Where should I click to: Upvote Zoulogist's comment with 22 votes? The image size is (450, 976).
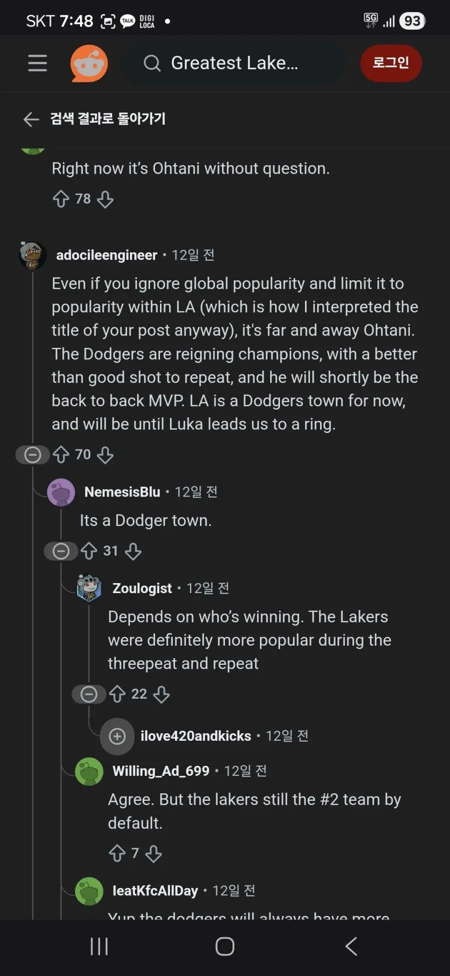117,694
